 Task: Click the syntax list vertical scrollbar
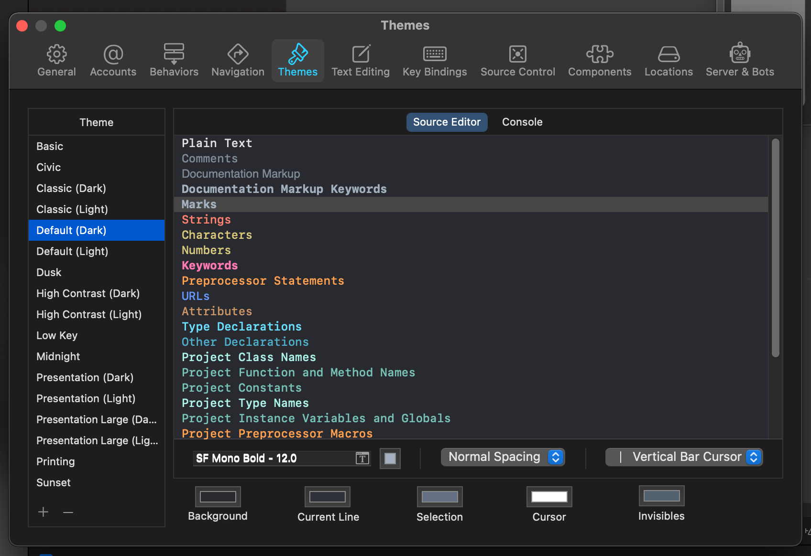click(x=775, y=247)
